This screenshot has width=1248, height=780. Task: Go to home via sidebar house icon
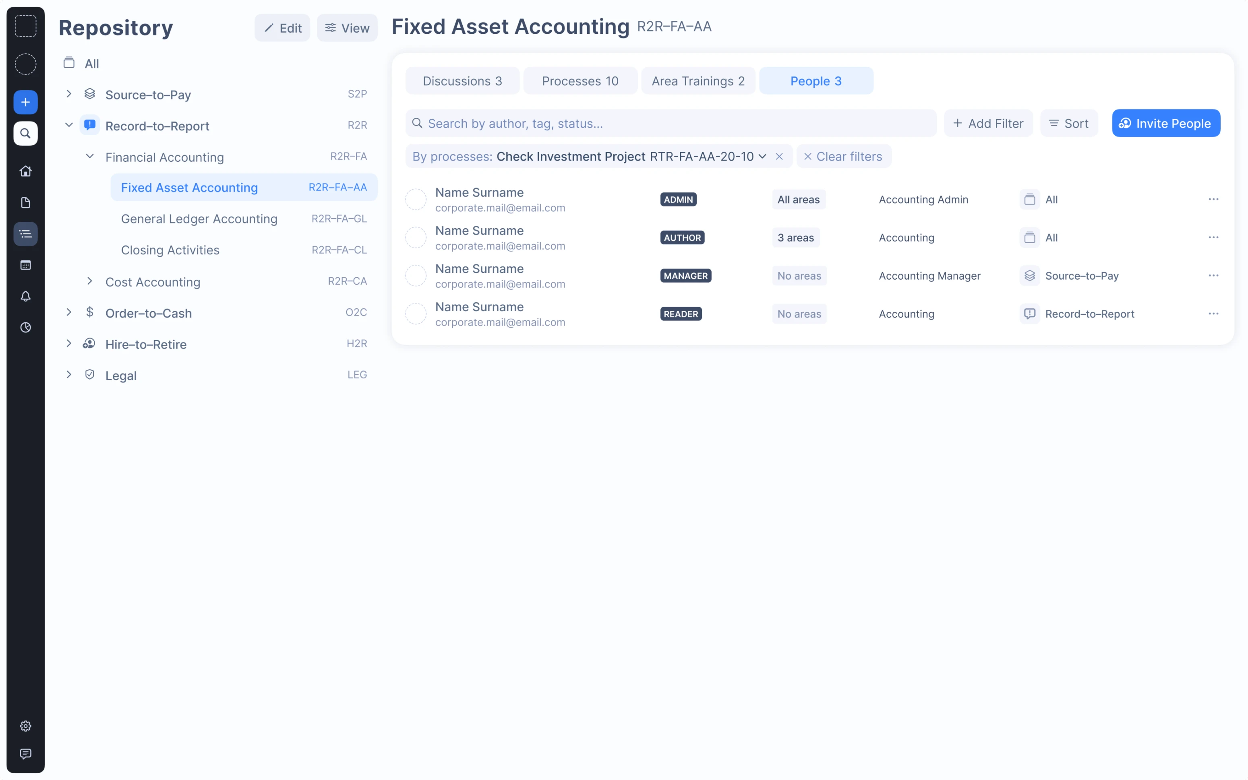pos(25,171)
